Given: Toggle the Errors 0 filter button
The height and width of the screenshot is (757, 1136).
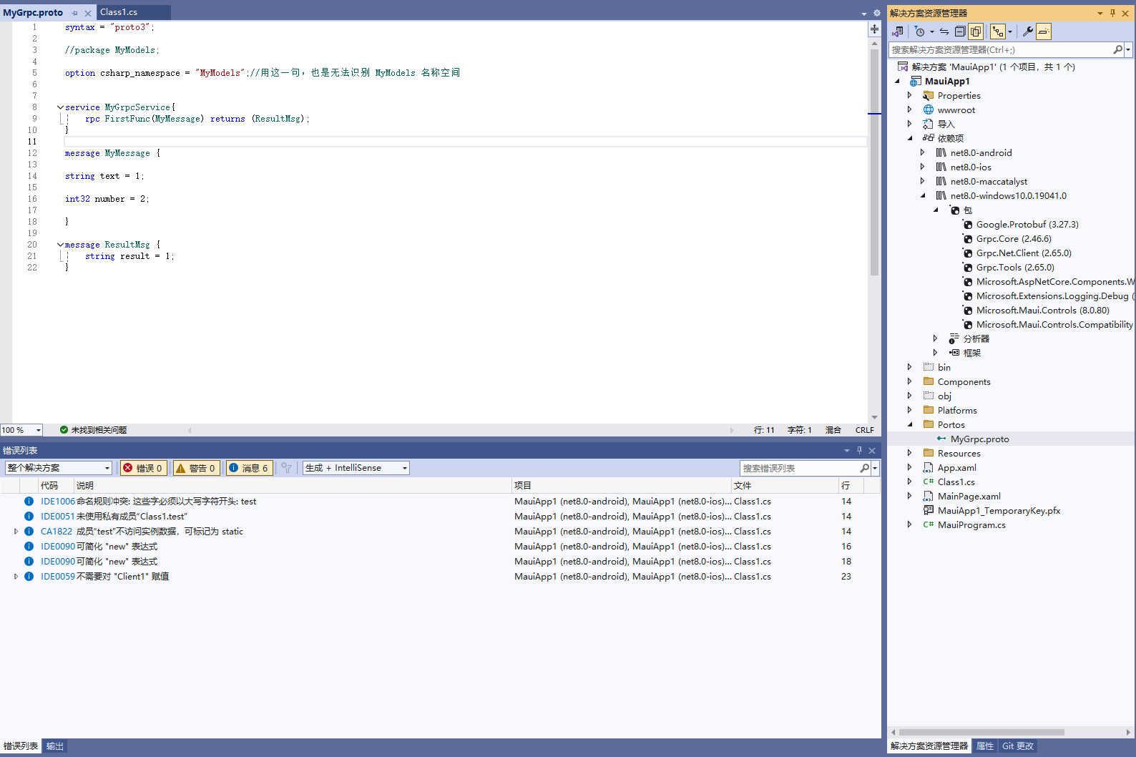Looking at the screenshot, I should click(x=144, y=468).
